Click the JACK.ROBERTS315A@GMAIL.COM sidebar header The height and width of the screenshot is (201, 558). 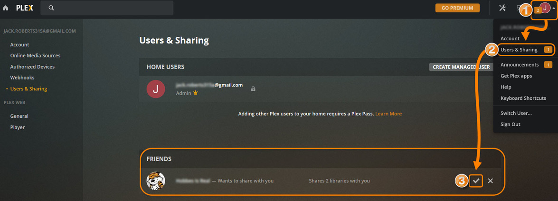39,31
